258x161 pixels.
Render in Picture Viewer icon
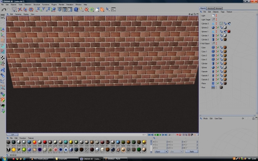(64, 9)
